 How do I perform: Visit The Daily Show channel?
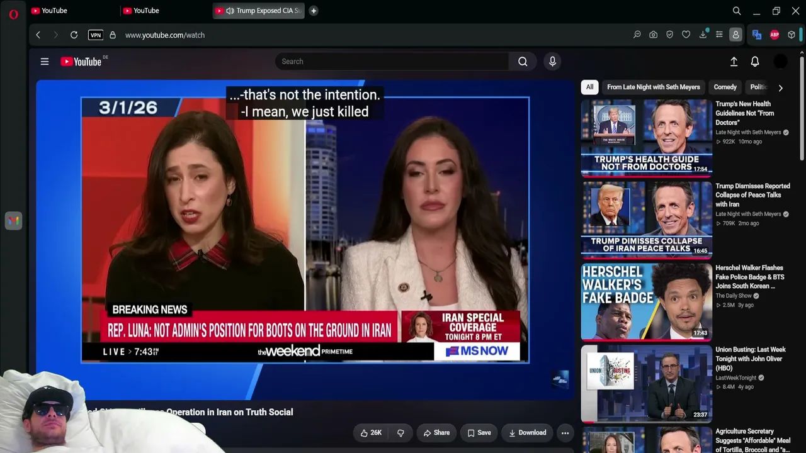[x=734, y=296]
